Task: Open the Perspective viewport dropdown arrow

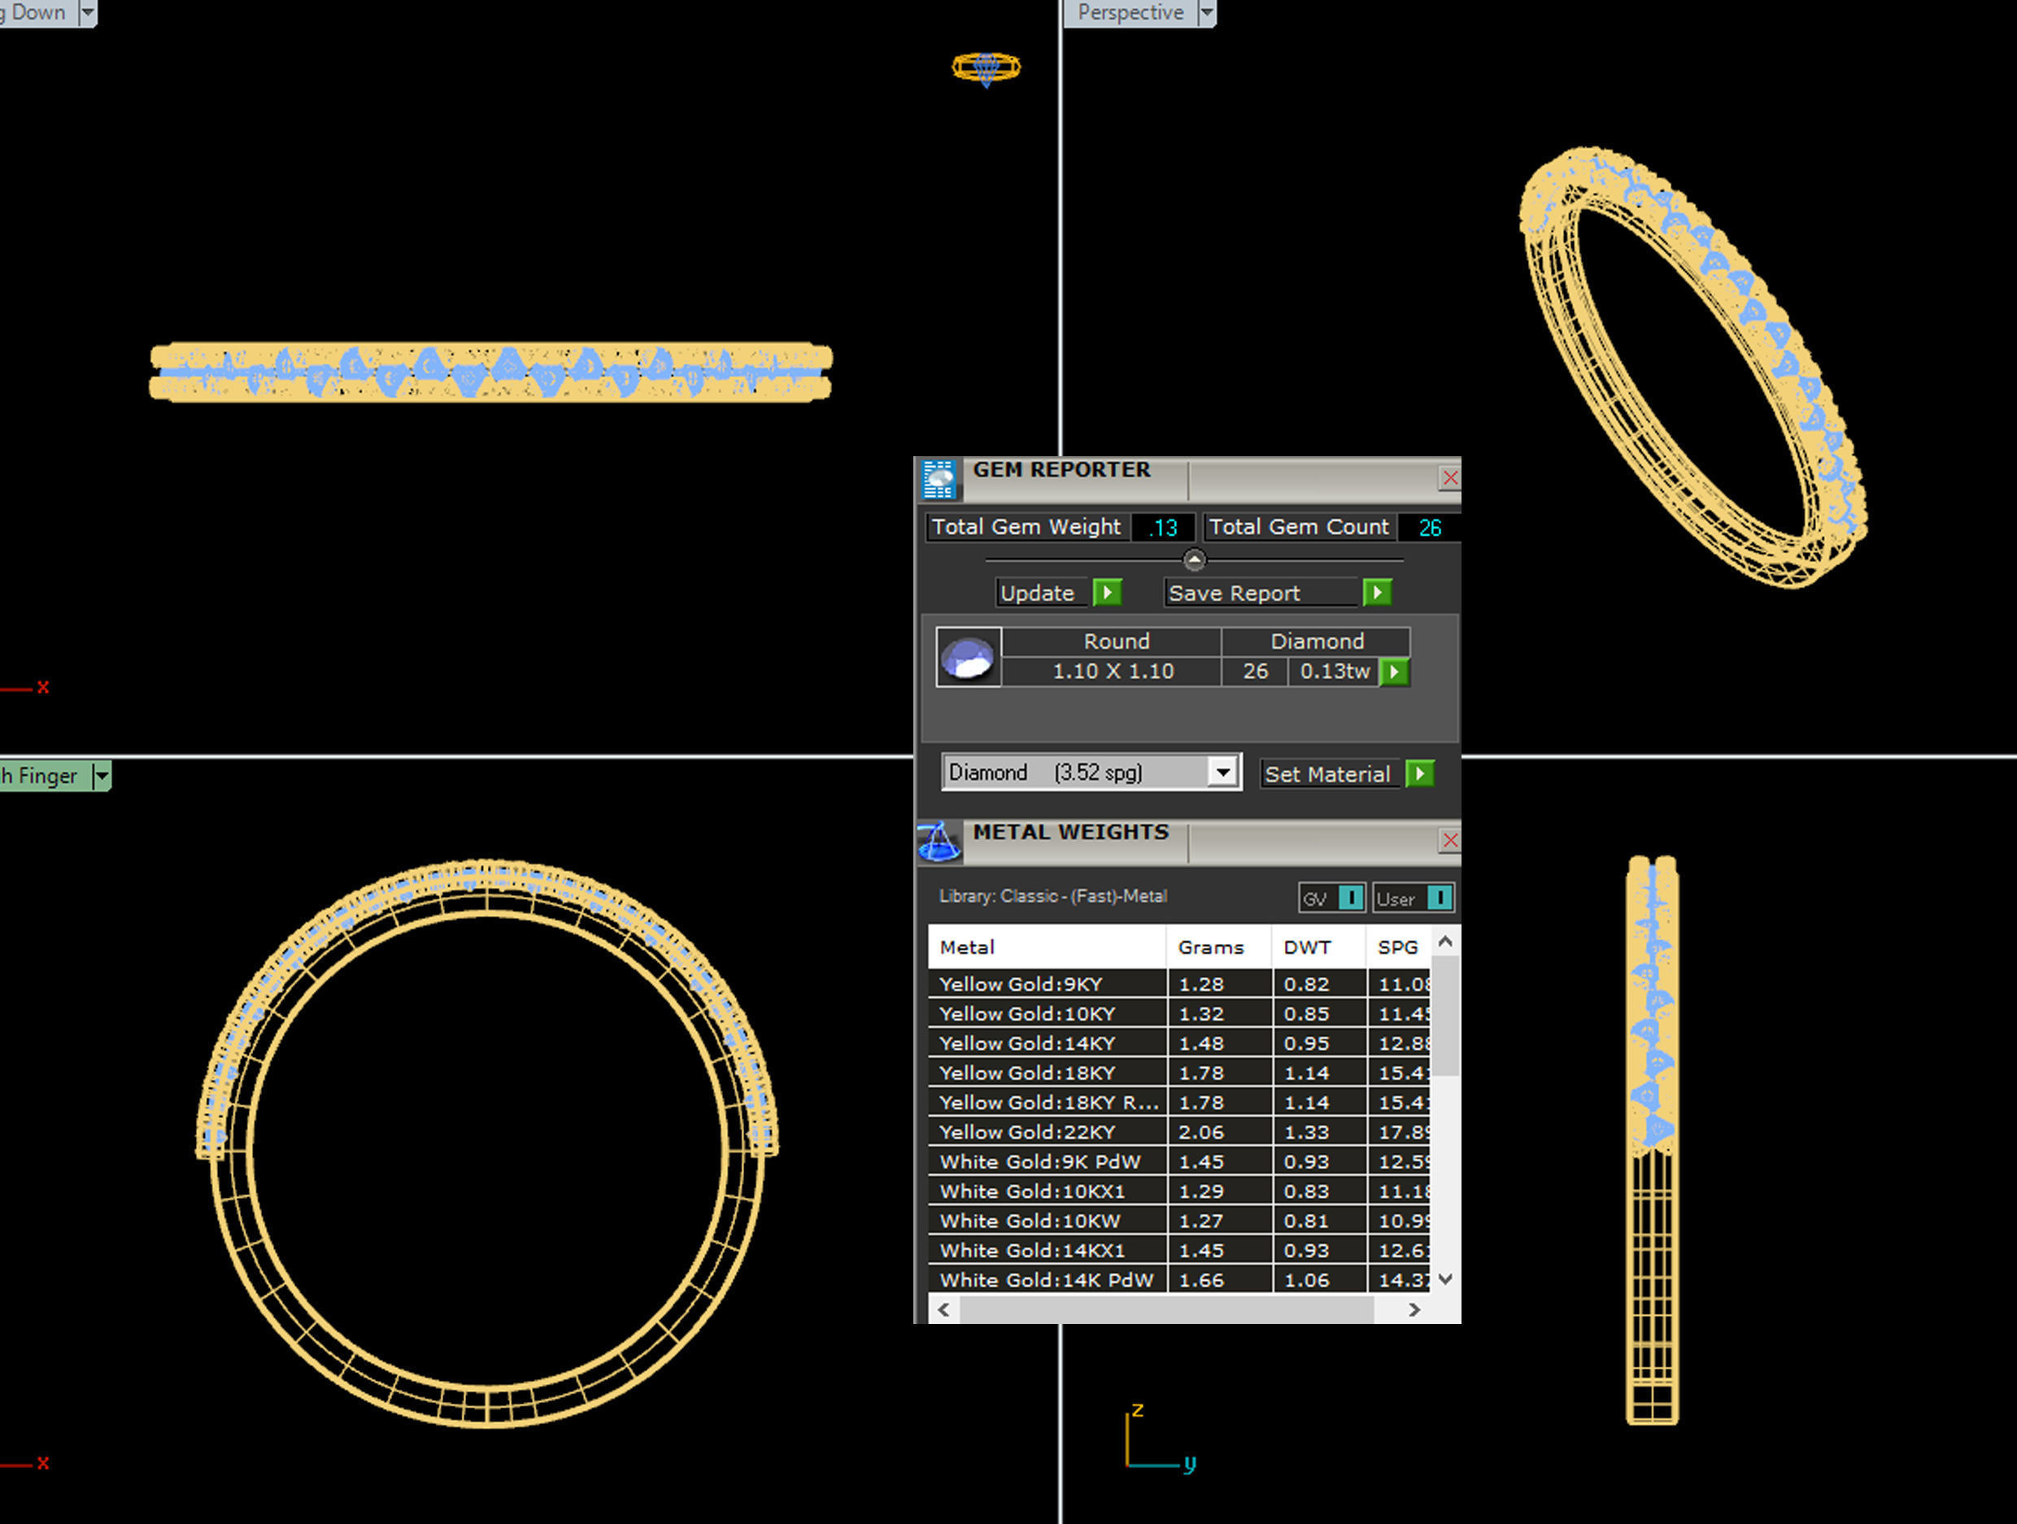Action: (1206, 13)
